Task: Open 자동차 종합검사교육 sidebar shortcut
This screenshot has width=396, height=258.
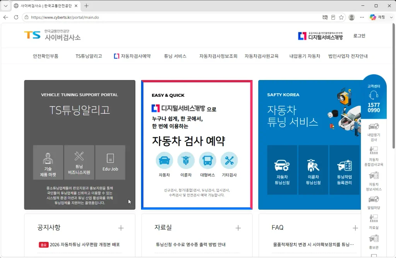Action: tap(374, 156)
